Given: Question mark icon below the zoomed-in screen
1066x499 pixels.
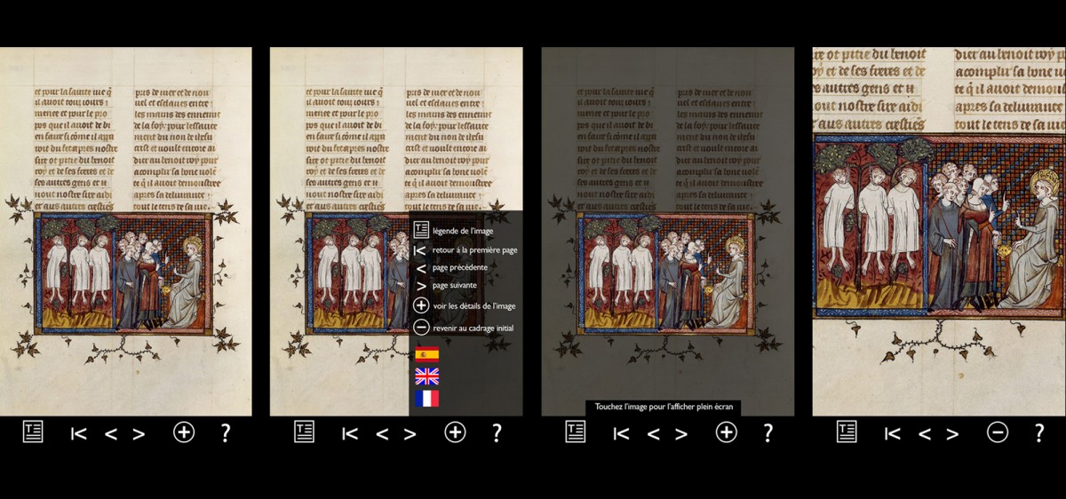Looking at the screenshot, I should click(x=1039, y=432).
